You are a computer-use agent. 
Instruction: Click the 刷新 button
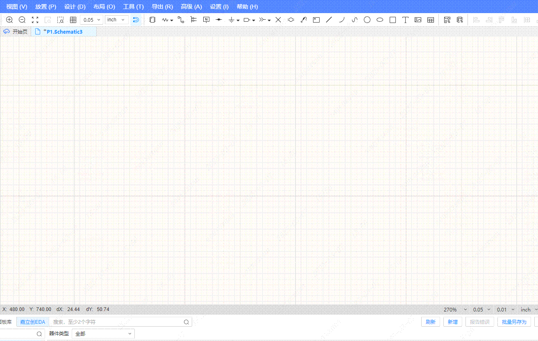coord(430,322)
